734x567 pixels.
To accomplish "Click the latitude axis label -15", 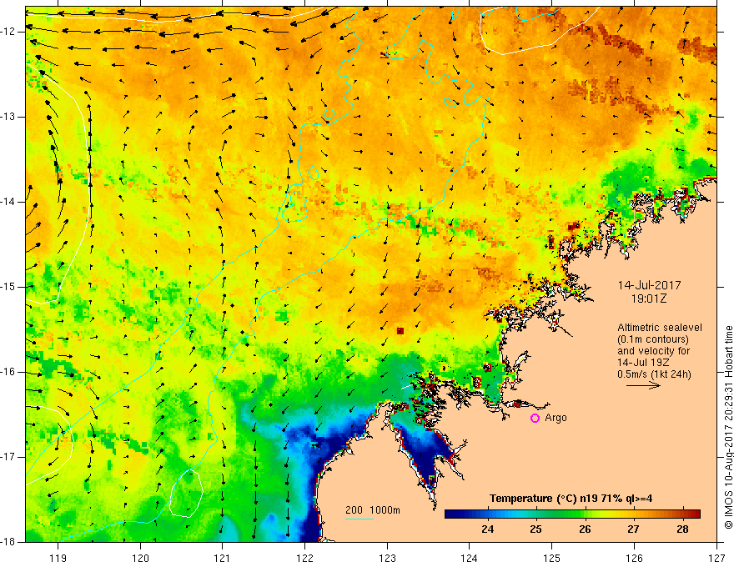I will [x=9, y=287].
